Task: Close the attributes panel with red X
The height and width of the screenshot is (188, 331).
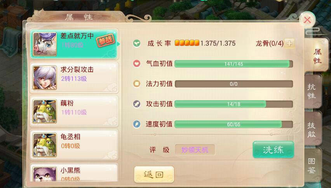Action: 307,20
